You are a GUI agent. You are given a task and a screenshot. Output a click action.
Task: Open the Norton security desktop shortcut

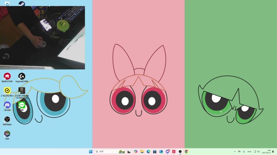(7, 92)
